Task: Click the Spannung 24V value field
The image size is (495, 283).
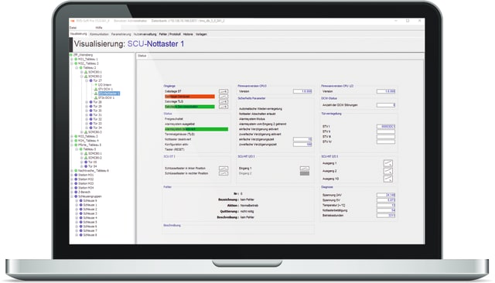Action: point(385,195)
